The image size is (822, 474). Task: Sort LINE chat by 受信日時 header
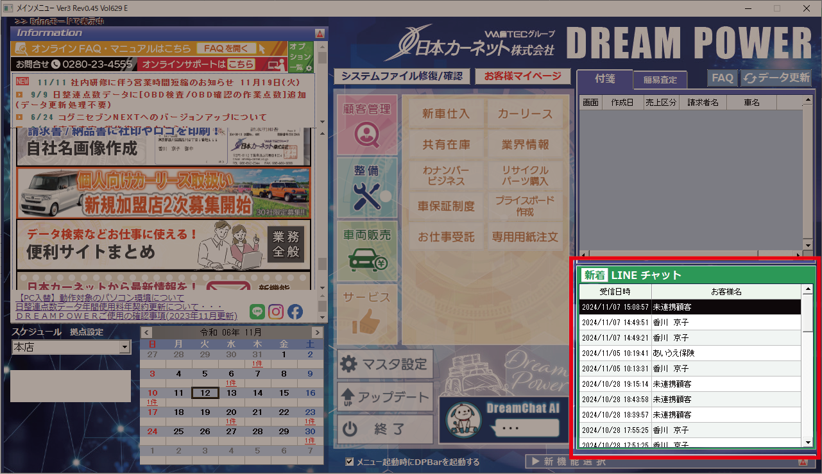pyautogui.click(x=615, y=292)
